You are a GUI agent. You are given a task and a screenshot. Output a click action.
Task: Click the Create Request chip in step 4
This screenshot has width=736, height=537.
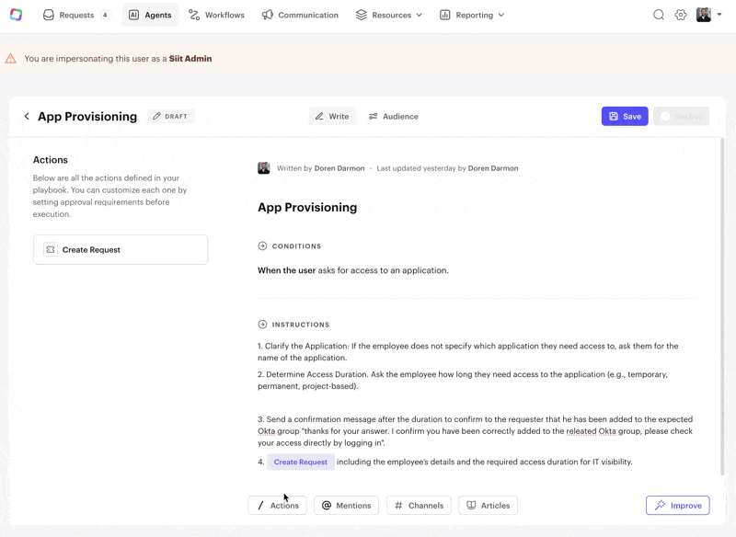[x=301, y=462]
